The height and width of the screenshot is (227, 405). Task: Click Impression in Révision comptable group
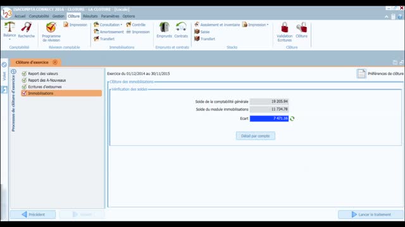(x=75, y=25)
